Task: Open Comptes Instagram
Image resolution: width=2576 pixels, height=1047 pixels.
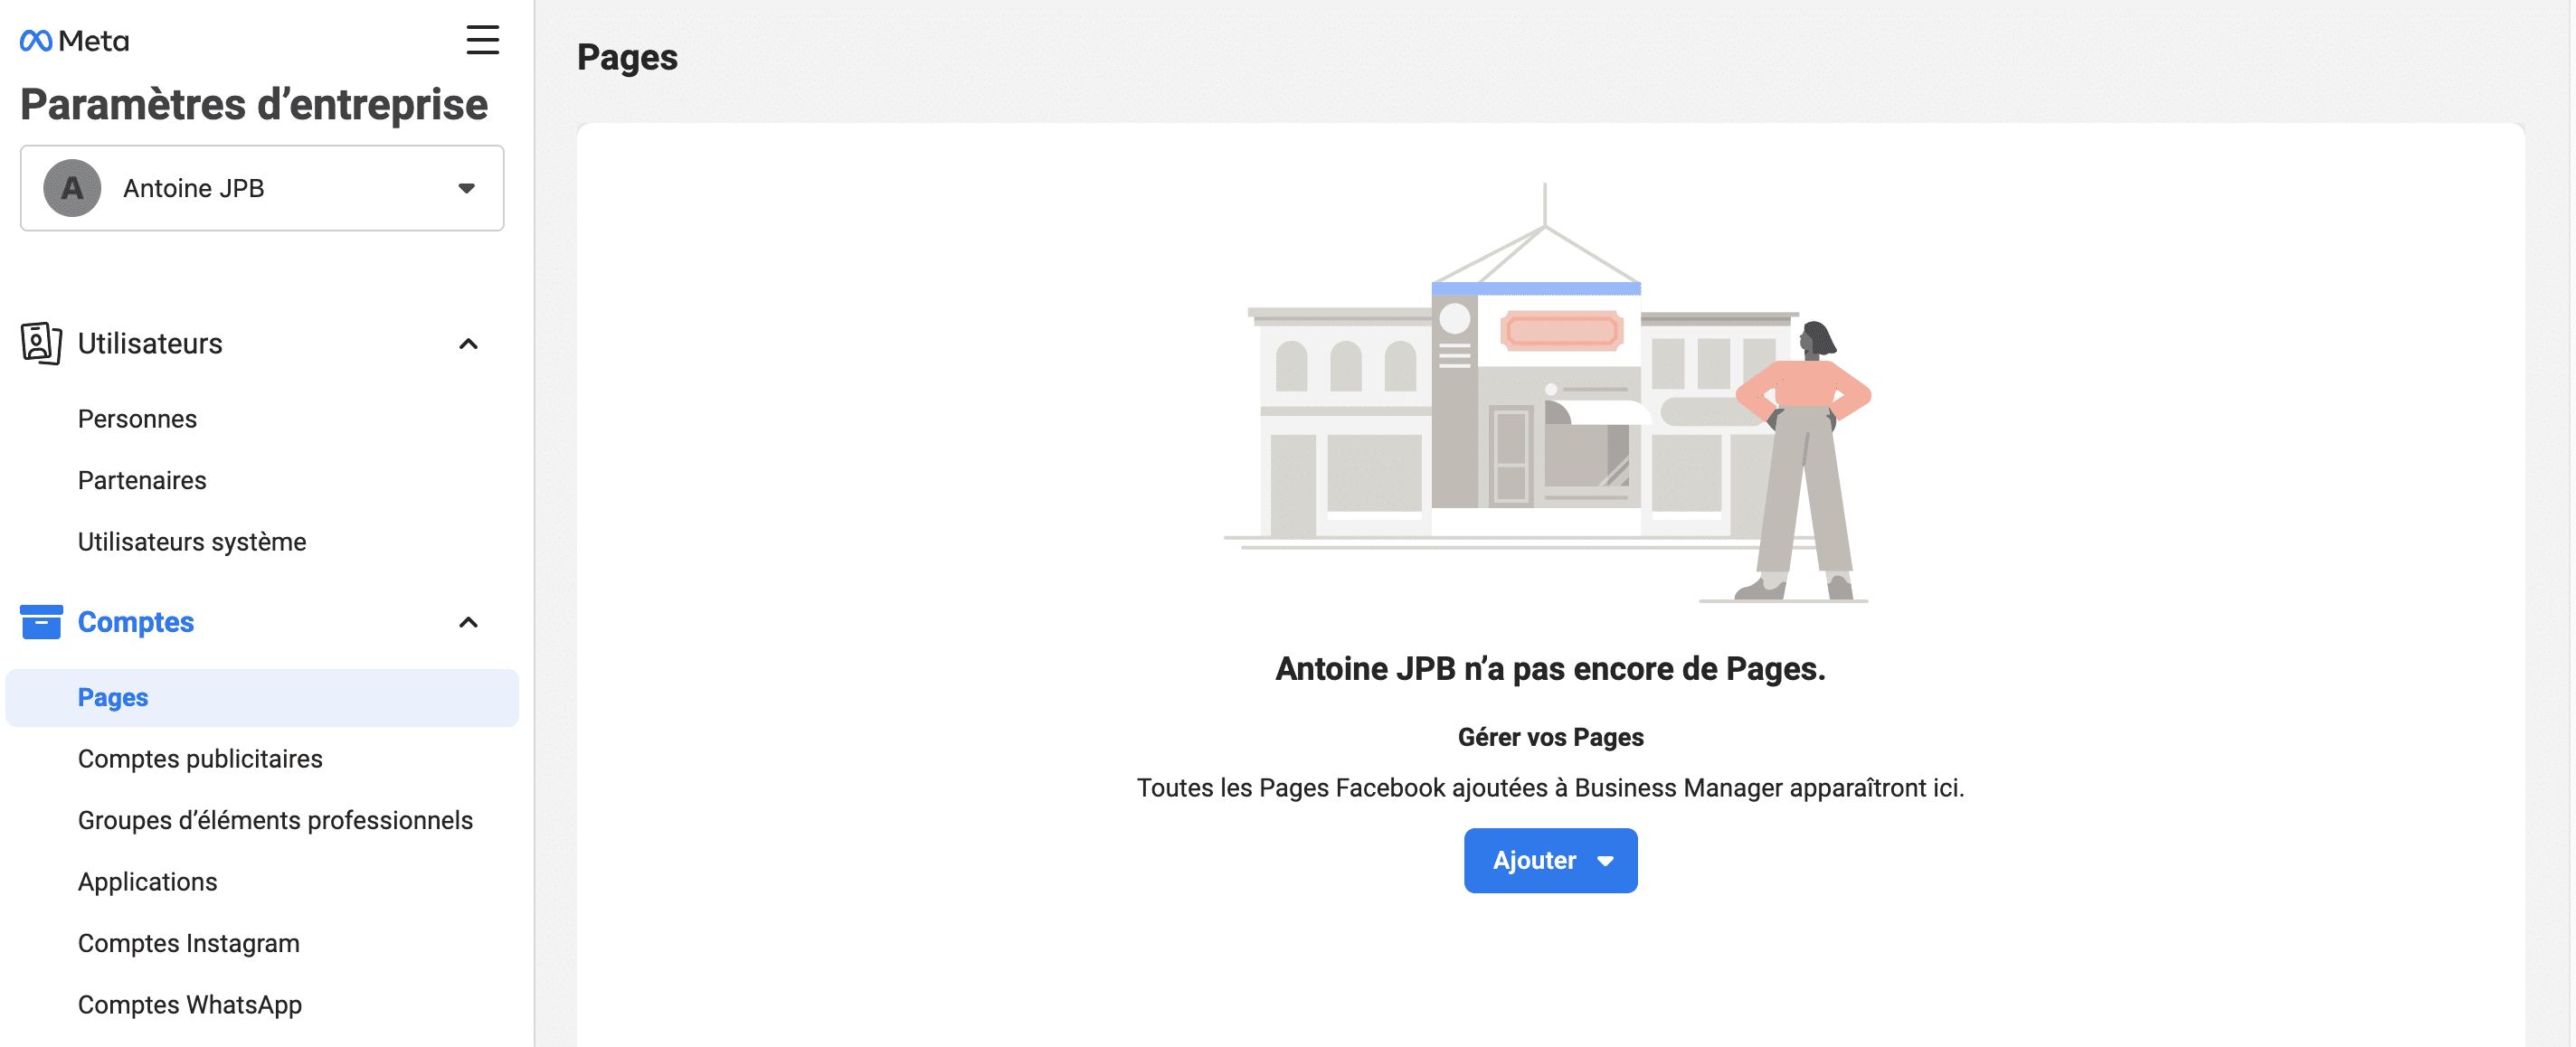Action: (189, 943)
